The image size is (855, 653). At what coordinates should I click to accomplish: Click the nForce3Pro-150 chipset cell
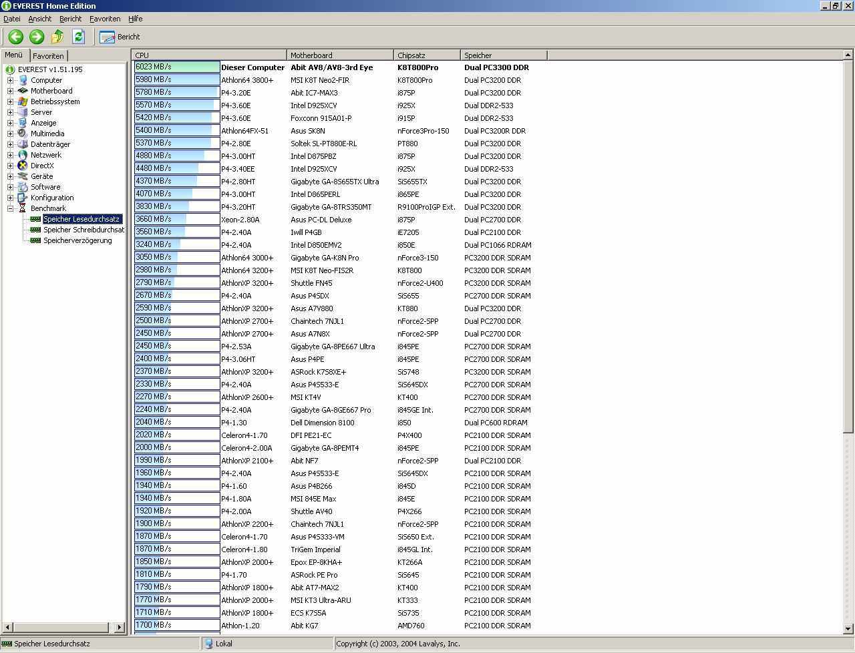tap(423, 131)
